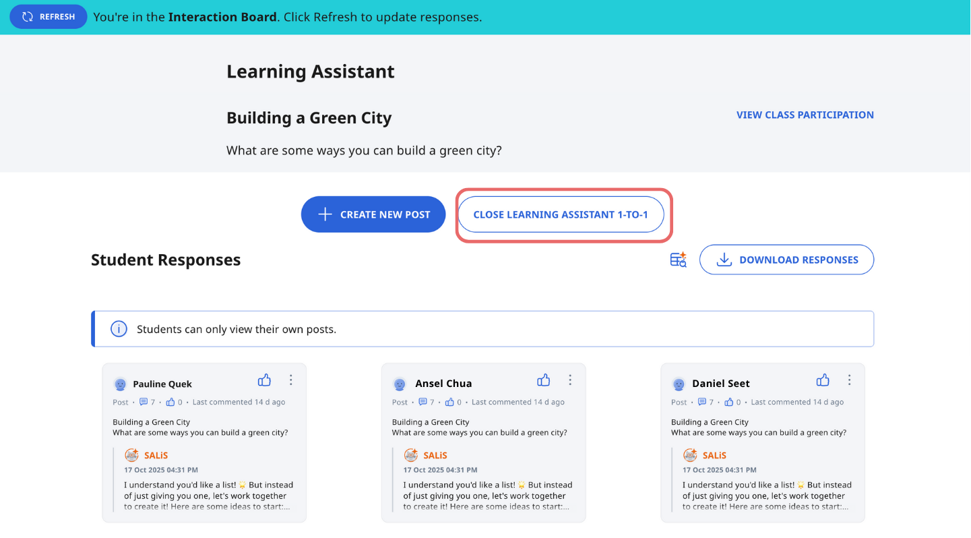The width and height of the screenshot is (971, 538).
Task: Open more options for Daniel Seet's post
Action: point(850,380)
